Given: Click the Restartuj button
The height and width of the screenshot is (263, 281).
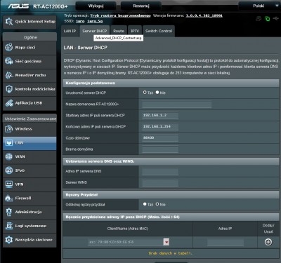Looking at the screenshot, I should pos(141,6).
